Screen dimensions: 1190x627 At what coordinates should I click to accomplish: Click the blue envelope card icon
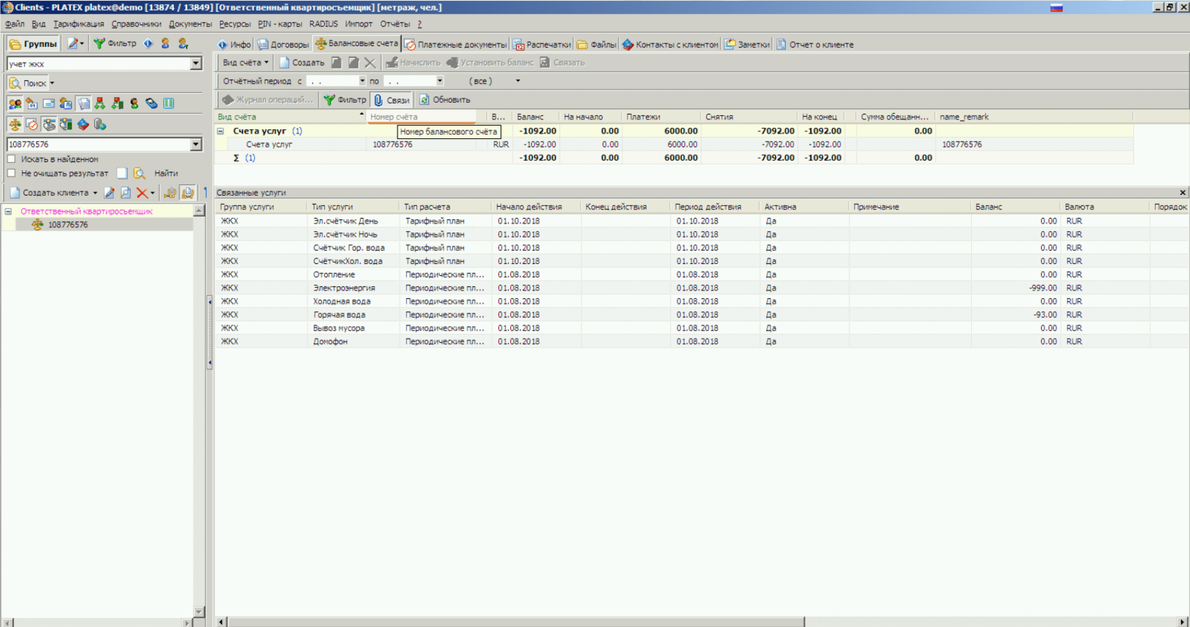point(49,103)
